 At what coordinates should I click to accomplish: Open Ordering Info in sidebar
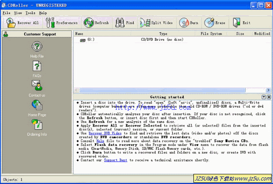pyautogui.click(x=37, y=124)
